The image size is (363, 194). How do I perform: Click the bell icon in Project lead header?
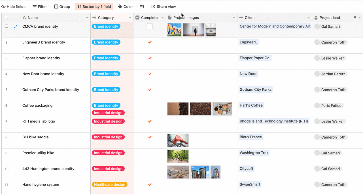[354, 17]
